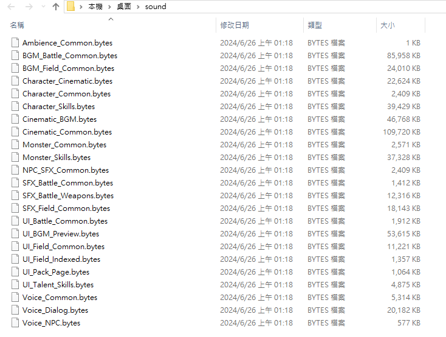The image size is (446, 337).
Task: Click the 24,010 KB size value
Action: [403, 68]
